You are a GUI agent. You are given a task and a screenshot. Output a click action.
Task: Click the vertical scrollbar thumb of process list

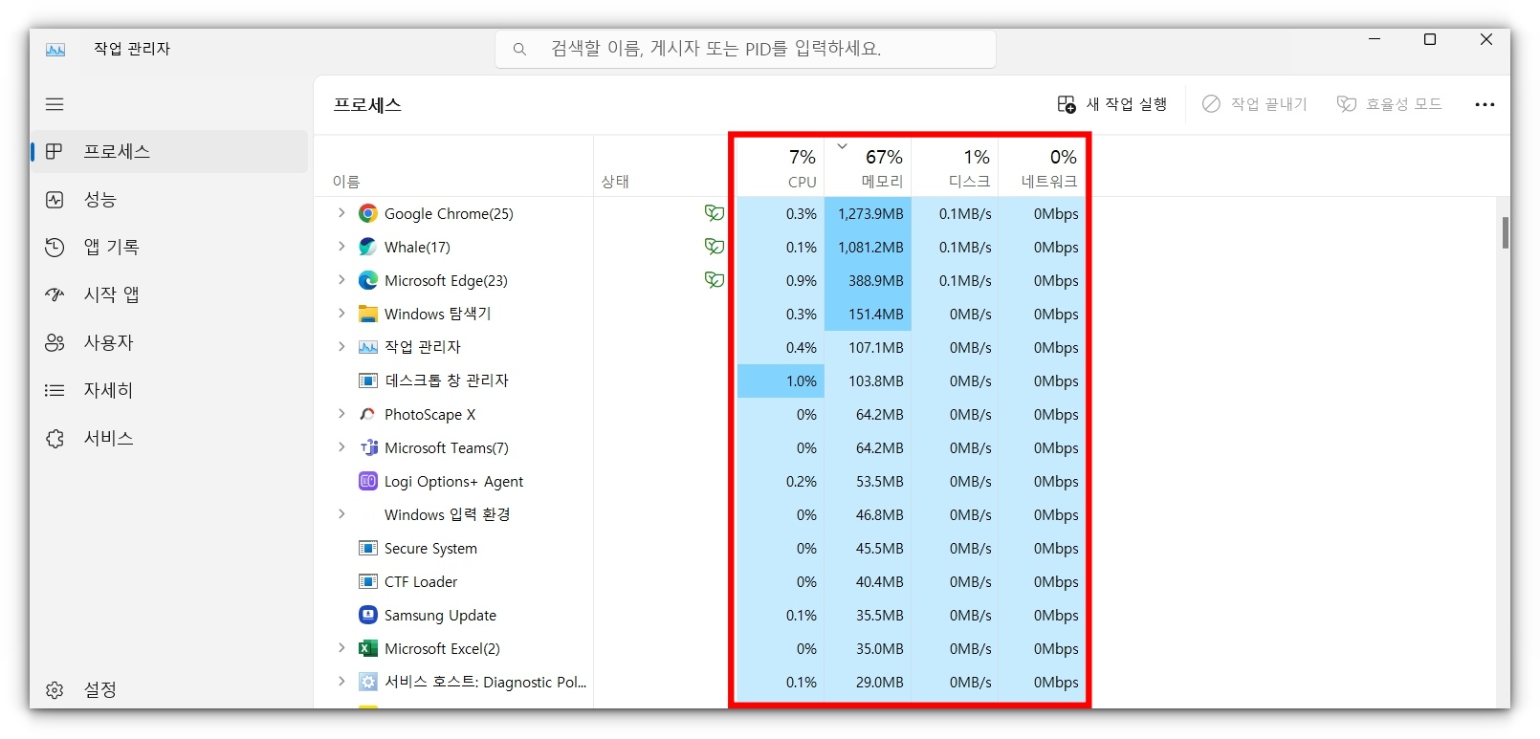[x=1505, y=232]
